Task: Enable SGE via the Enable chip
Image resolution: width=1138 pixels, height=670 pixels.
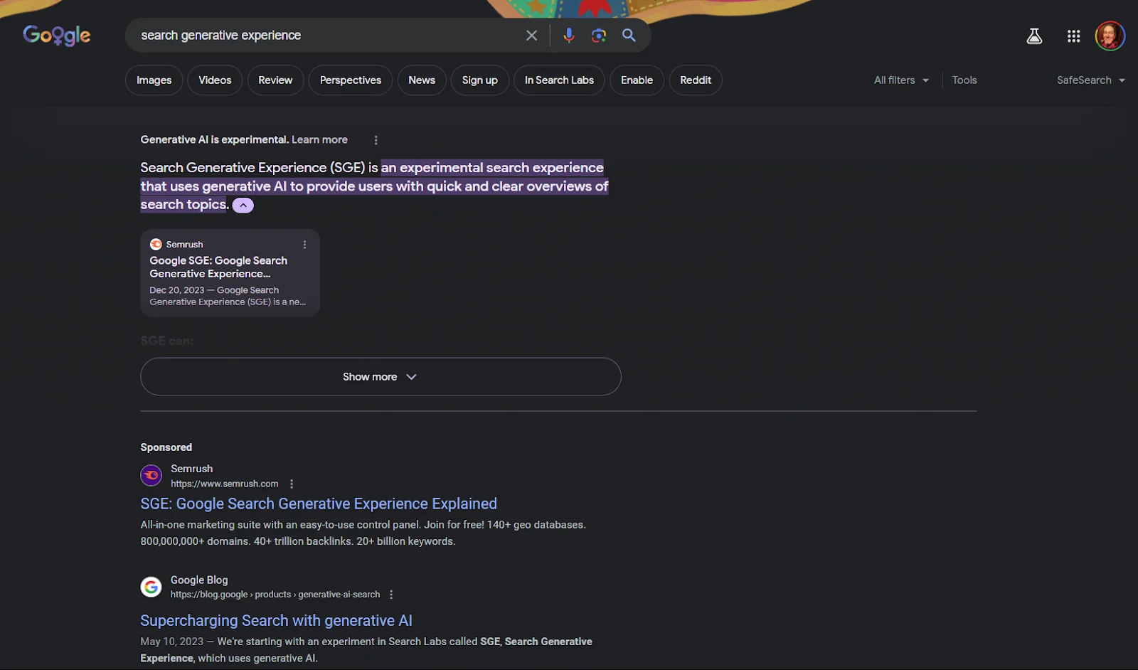Action: pyautogui.click(x=636, y=80)
